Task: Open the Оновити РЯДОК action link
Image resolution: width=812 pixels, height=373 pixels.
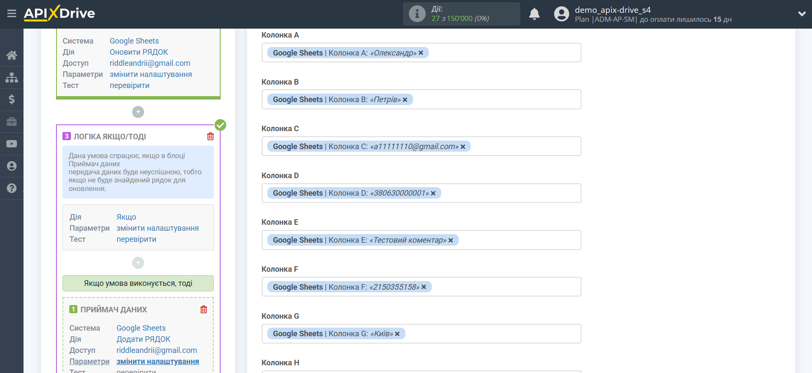Action: coord(139,52)
